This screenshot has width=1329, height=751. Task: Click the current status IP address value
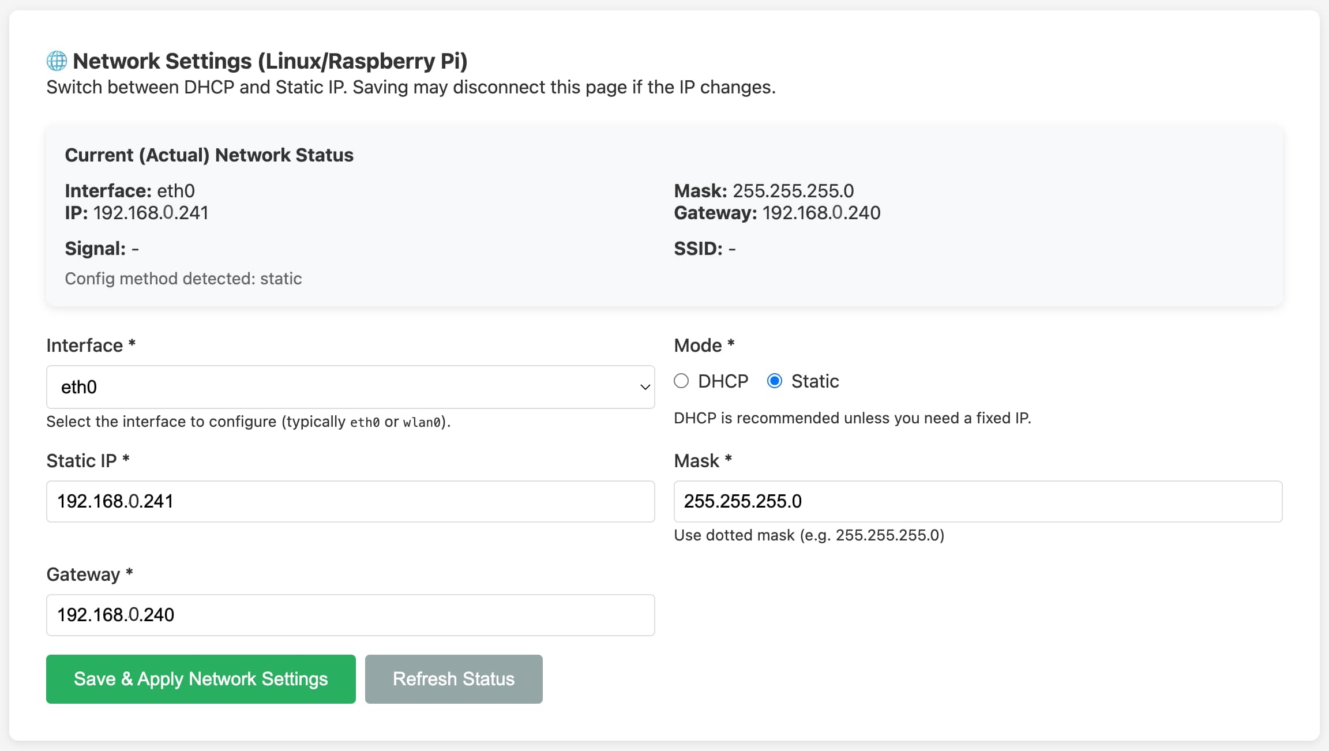point(151,213)
